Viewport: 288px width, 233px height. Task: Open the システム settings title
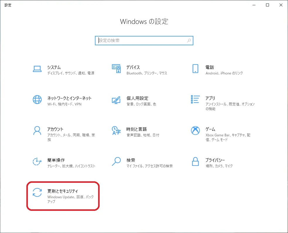[54, 67]
